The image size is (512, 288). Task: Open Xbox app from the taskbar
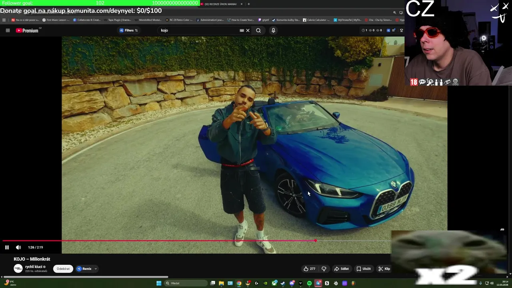(x=274, y=283)
